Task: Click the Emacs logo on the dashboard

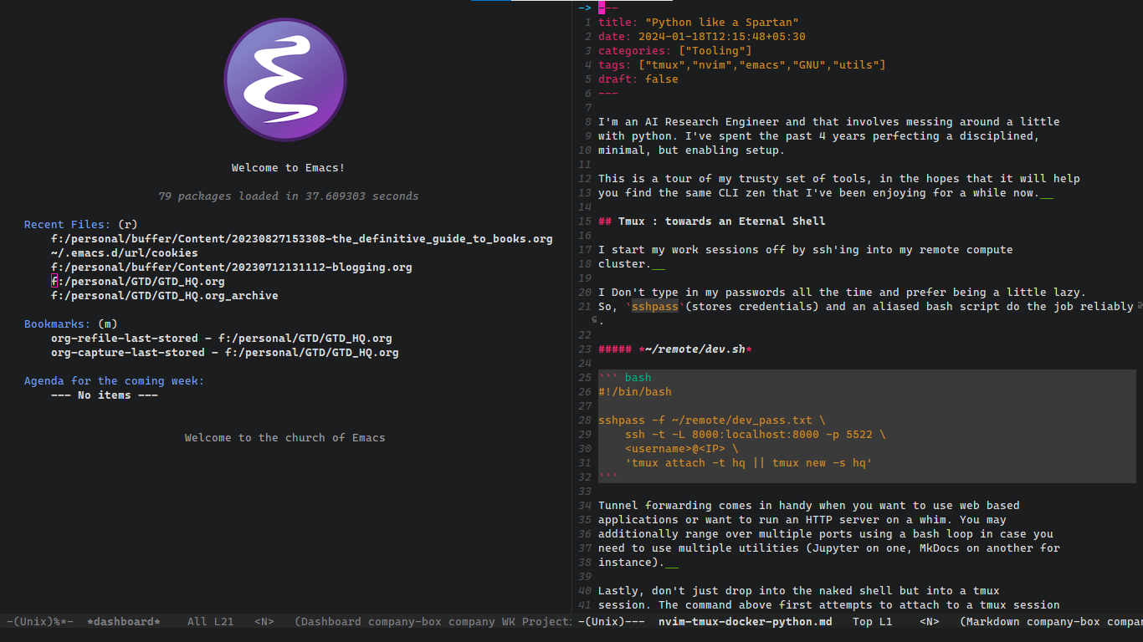Action: point(285,79)
